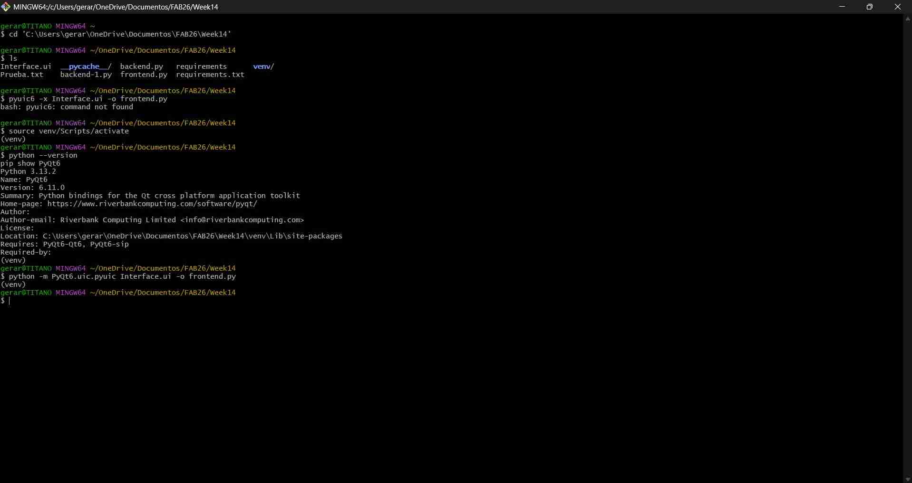The width and height of the screenshot is (912, 483).
Task: Click the __pycache__/ directory name
Action: pyautogui.click(x=86, y=66)
